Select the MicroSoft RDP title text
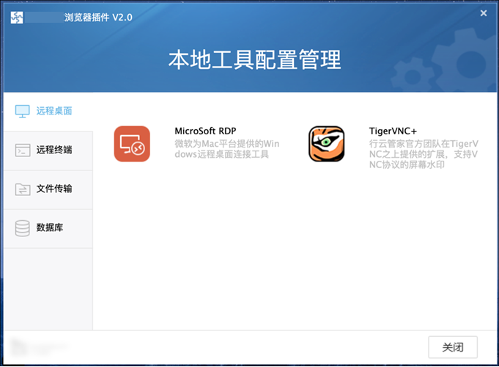 [x=205, y=131]
